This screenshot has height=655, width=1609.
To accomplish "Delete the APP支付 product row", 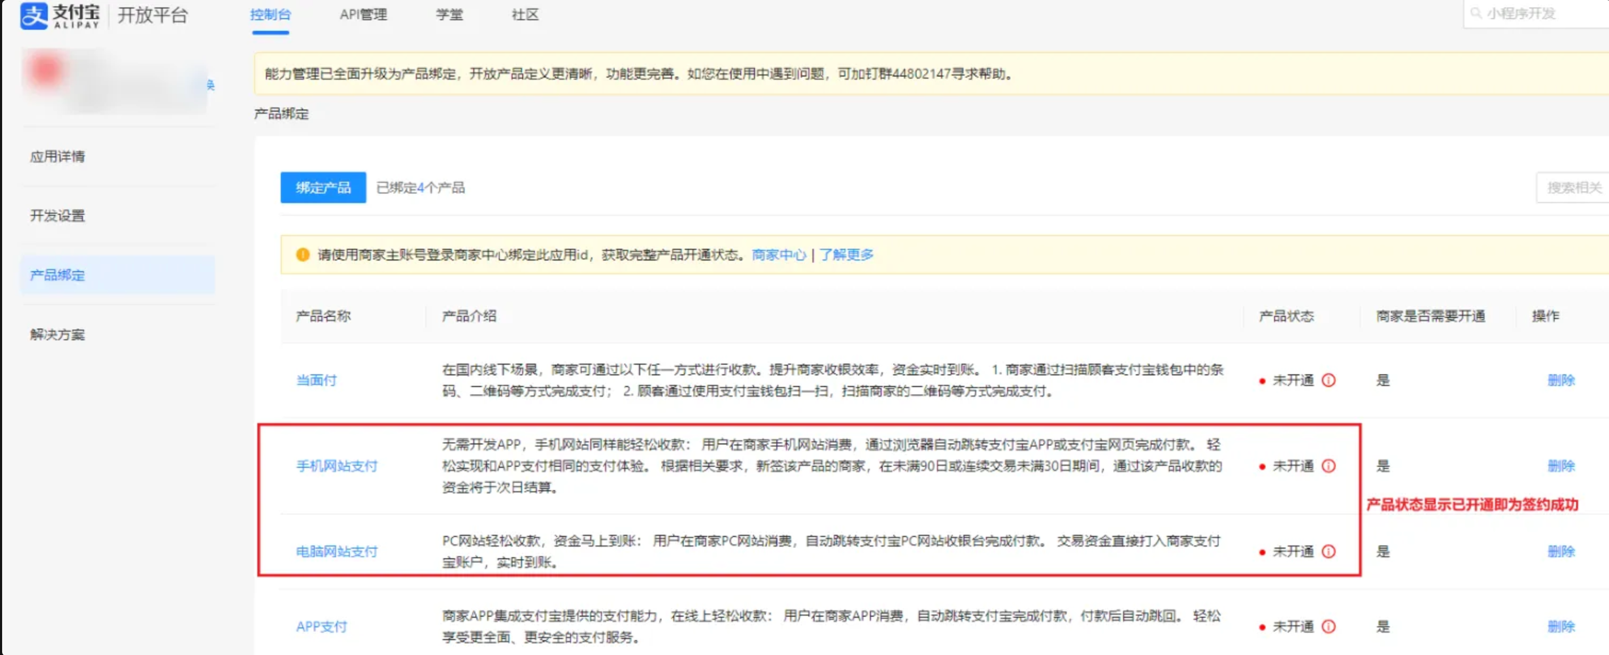I will click(x=1561, y=626).
